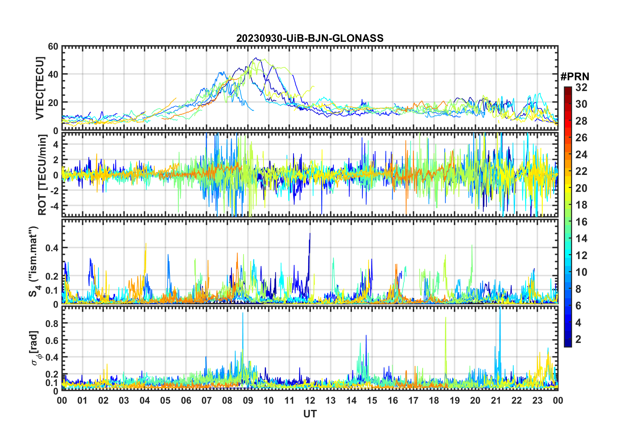
Task: Click x-axis tick label 18
Action: (x=434, y=400)
